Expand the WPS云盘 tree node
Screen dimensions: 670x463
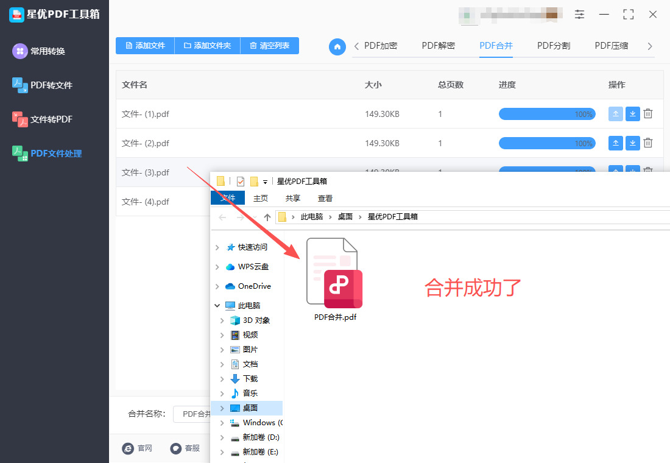pyautogui.click(x=217, y=267)
